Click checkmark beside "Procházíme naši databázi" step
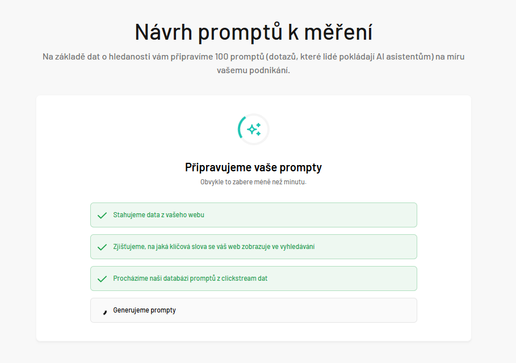The width and height of the screenshot is (516, 363). click(102, 279)
